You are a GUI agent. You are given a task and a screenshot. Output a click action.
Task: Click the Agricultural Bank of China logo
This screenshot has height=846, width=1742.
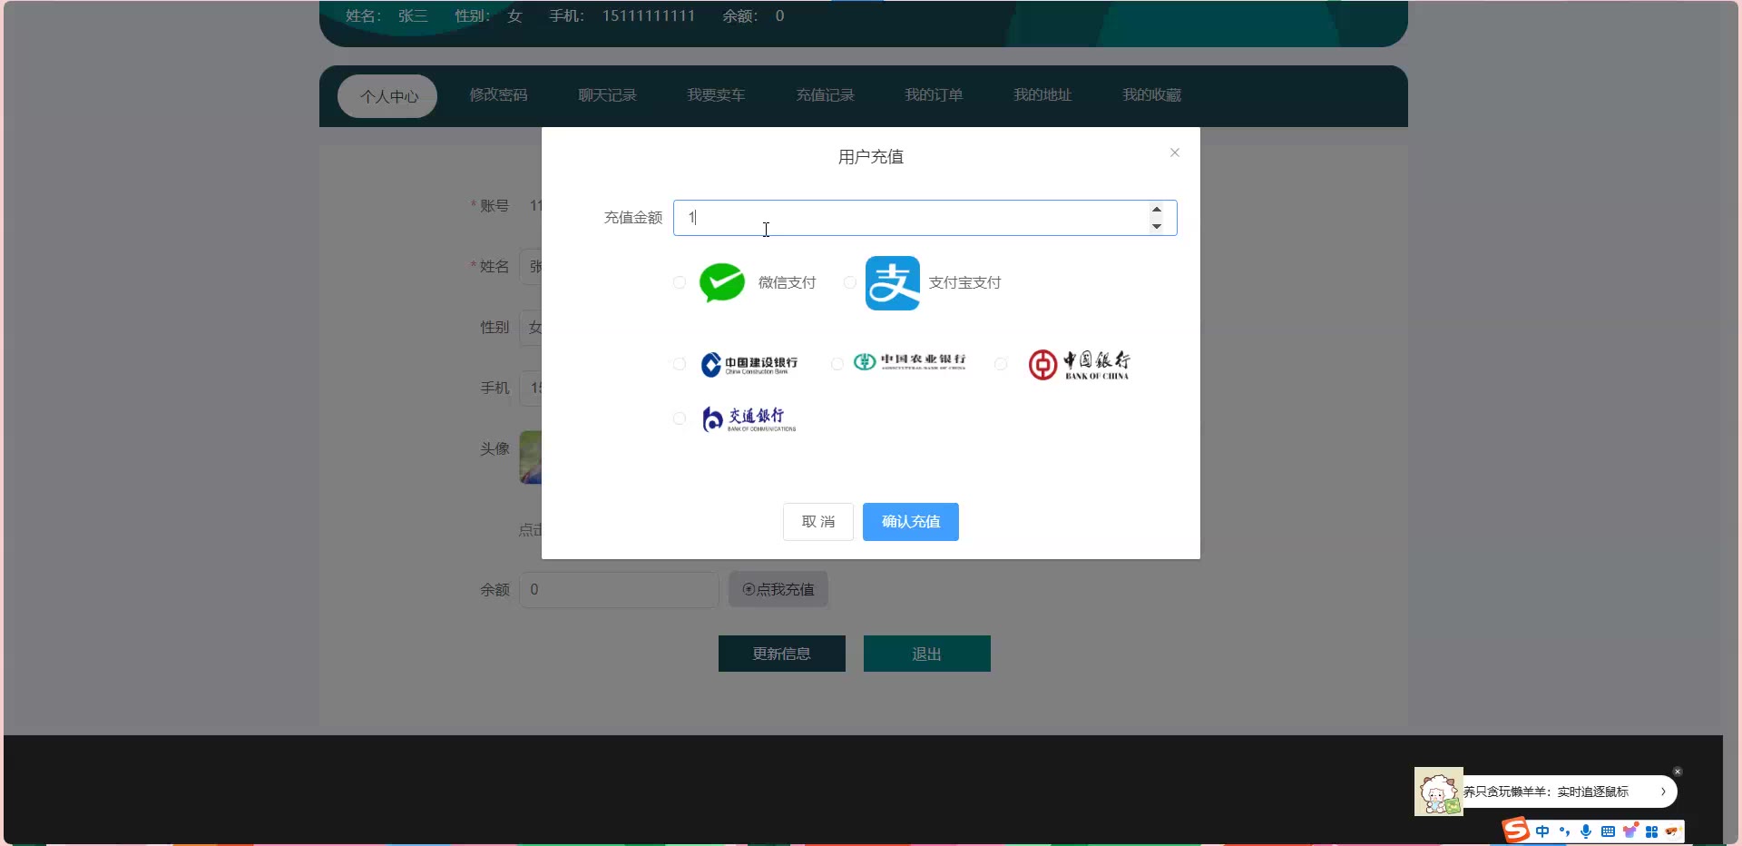click(x=909, y=362)
